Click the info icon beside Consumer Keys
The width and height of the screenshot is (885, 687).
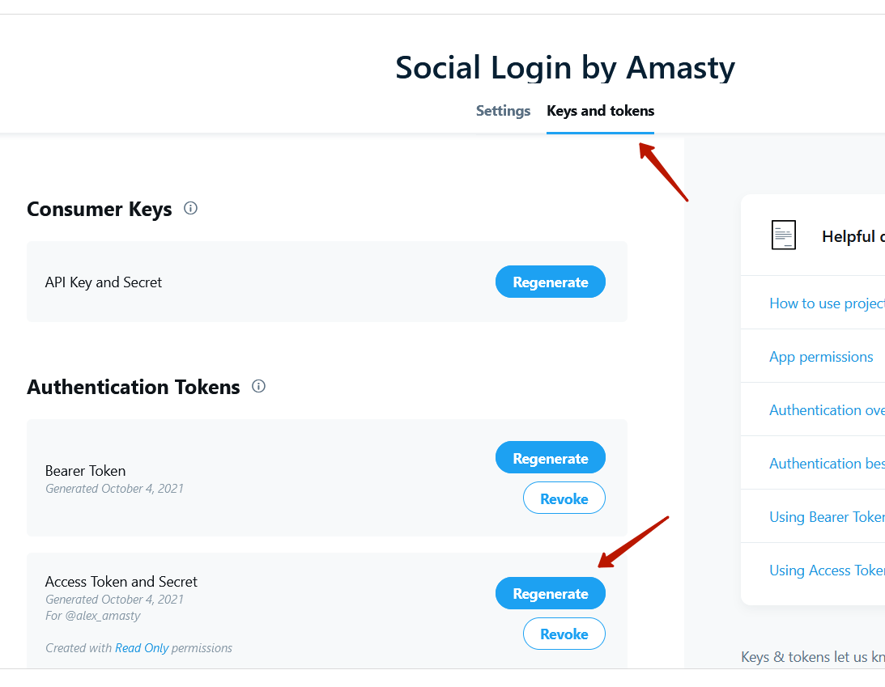coord(191,208)
